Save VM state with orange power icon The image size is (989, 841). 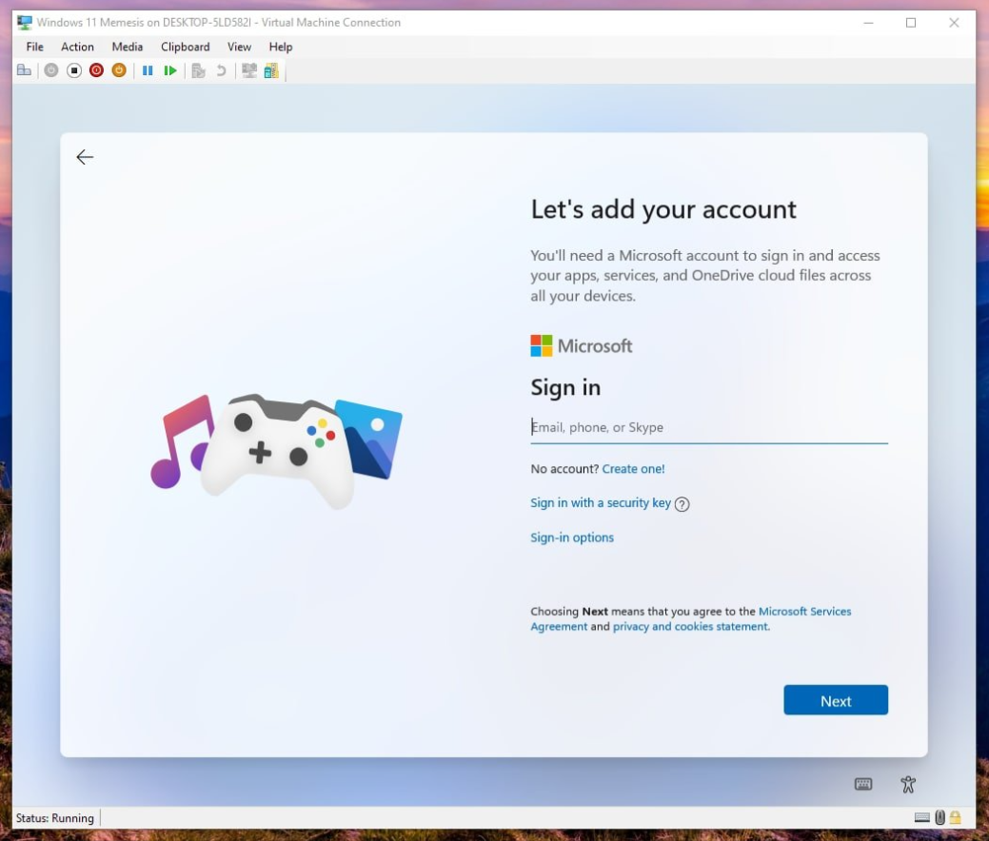(119, 70)
